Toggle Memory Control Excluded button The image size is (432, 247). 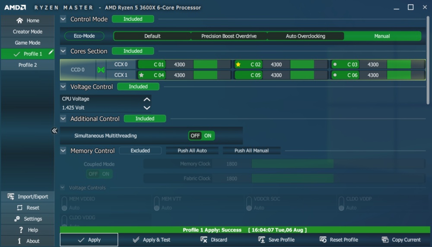[140, 151]
